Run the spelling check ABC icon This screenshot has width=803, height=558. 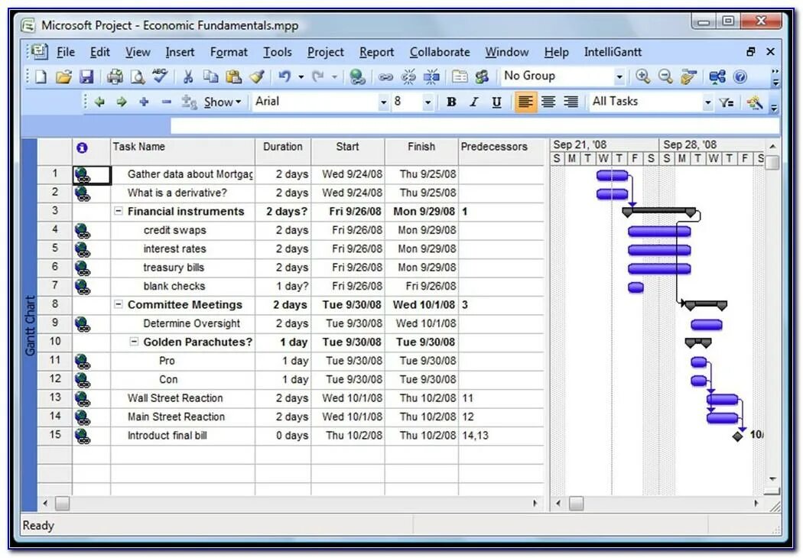tap(160, 76)
